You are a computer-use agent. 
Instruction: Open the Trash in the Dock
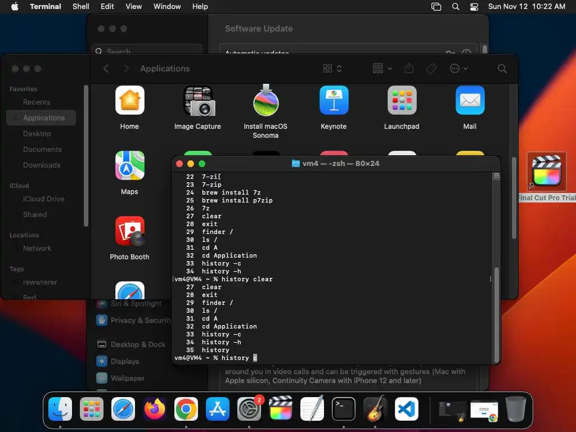point(516,409)
